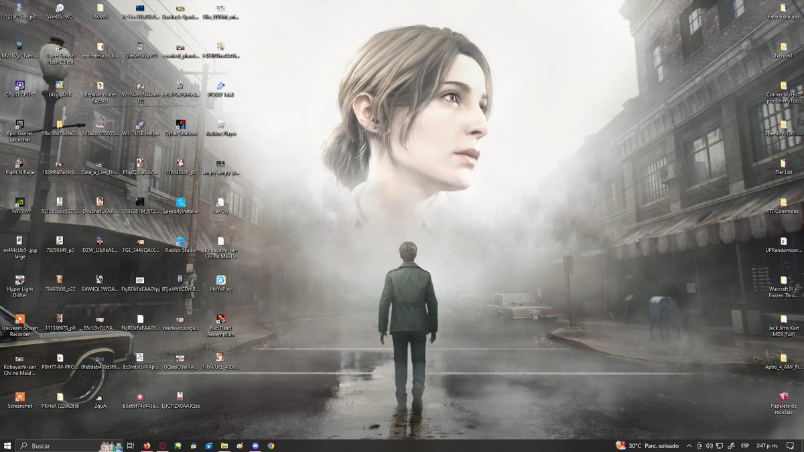The width and height of the screenshot is (804, 452).
Task: Select the Reparar router EA6500 file
Action: [100, 92]
